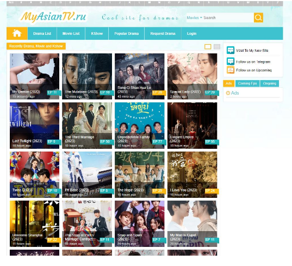Go to the home page icon

[17, 33]
